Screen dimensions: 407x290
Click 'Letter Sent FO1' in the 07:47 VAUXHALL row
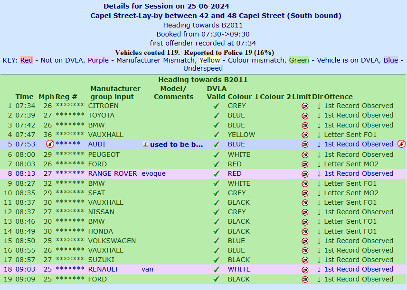350,135
